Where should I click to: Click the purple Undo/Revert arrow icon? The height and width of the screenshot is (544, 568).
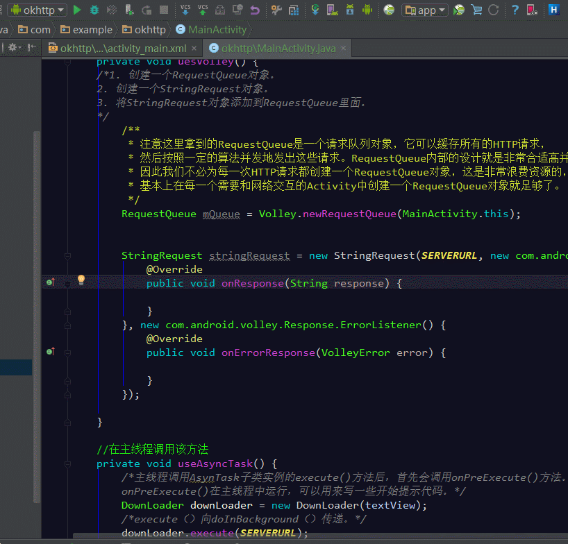pos(255,10)
